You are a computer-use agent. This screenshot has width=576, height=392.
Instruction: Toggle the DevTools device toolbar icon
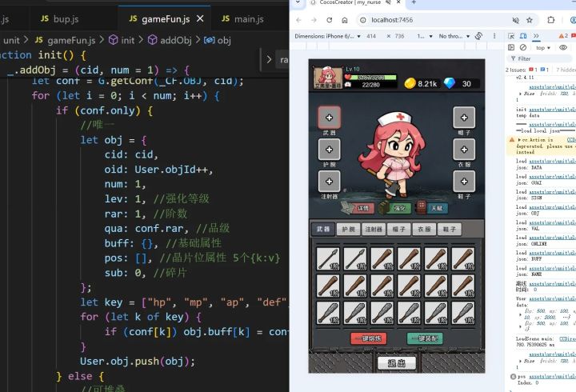[523, 36]
